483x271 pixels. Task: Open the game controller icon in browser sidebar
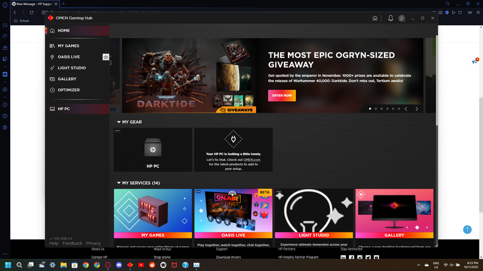tap(5, 25)
